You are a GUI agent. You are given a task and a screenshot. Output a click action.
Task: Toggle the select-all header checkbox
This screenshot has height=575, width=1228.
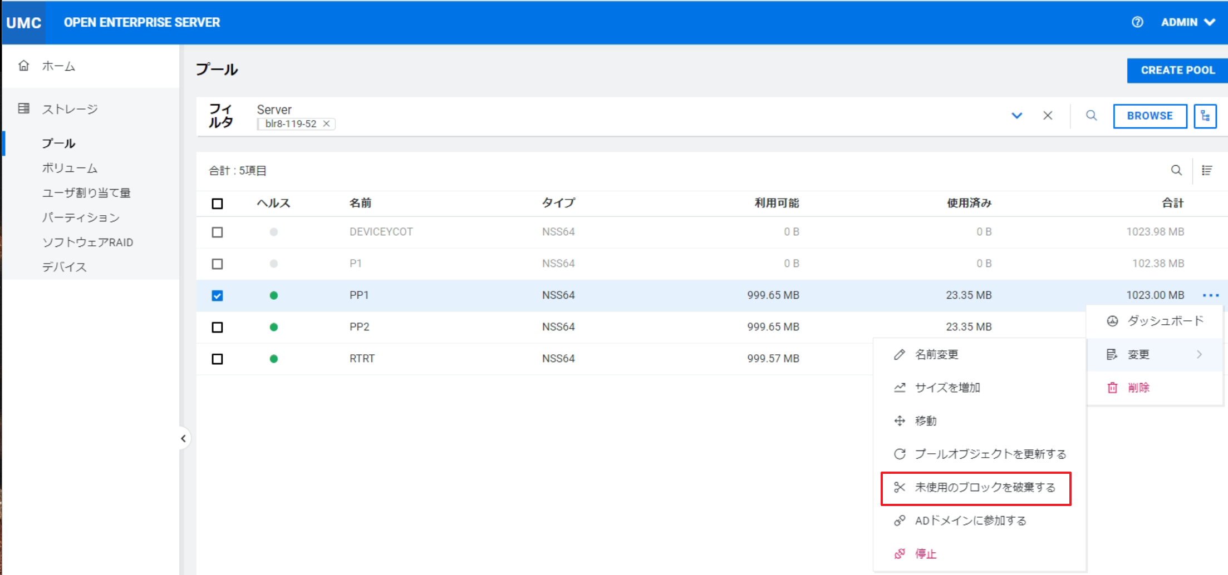pos(217,204)
